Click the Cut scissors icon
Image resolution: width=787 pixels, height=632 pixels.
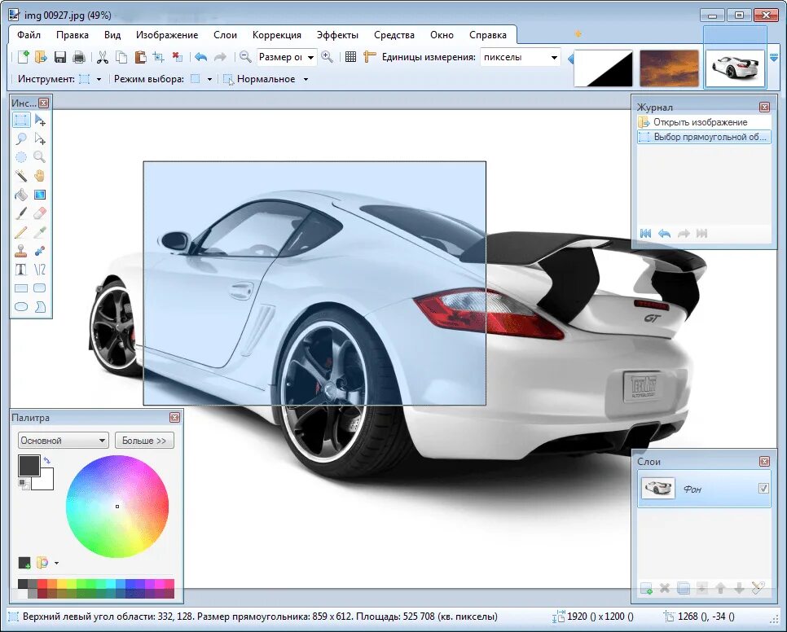click(103, 57)
